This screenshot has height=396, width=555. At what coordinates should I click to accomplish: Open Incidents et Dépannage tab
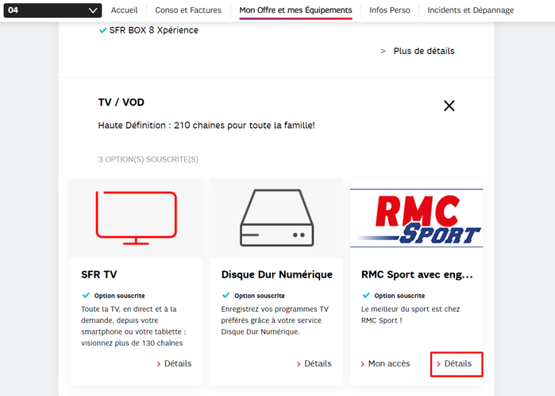[470, 10]
